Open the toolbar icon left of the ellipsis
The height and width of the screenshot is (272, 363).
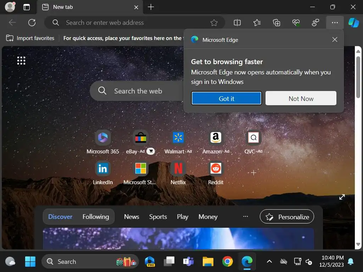tap(315, 22)
